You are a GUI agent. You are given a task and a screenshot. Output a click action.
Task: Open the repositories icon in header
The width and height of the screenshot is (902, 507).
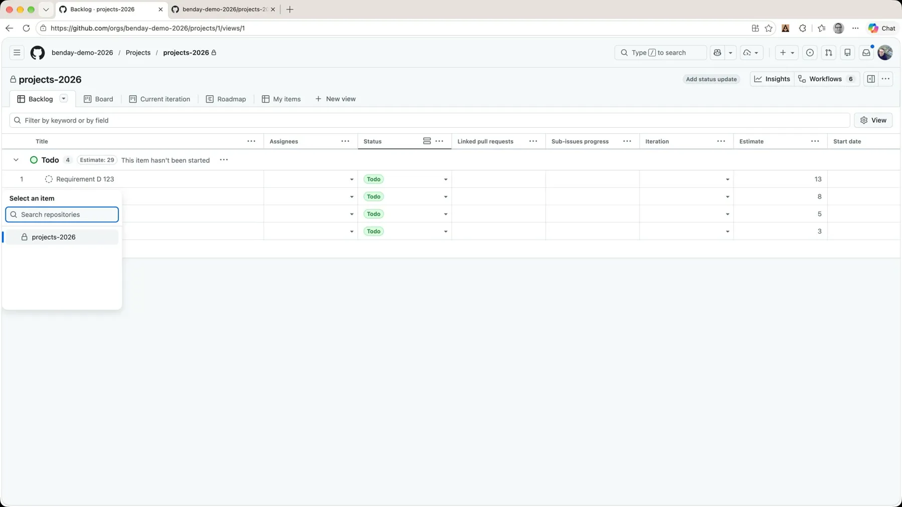[847, 53]
